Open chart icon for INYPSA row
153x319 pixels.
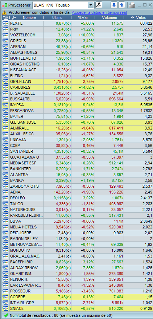[5, 105]
